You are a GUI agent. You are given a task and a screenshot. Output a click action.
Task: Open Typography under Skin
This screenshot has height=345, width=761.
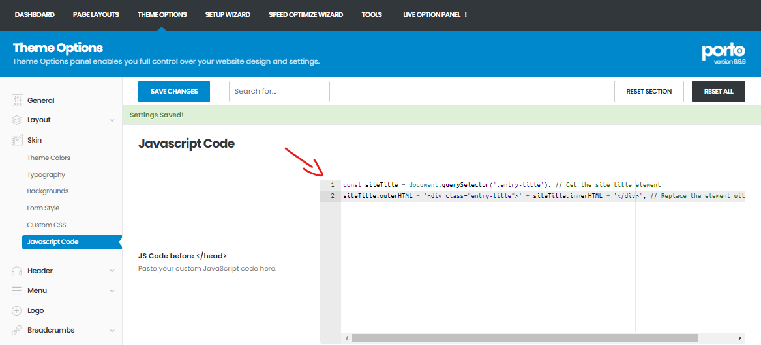pos(46,175)
